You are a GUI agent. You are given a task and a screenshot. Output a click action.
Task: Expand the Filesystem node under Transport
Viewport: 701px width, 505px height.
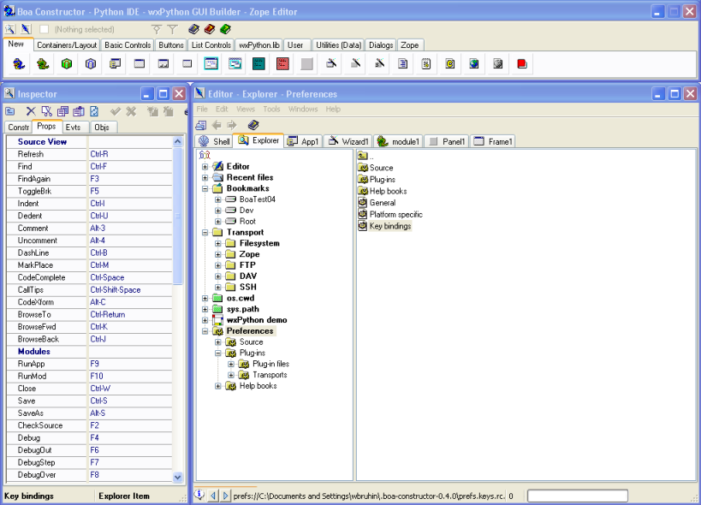pos(218,243)
